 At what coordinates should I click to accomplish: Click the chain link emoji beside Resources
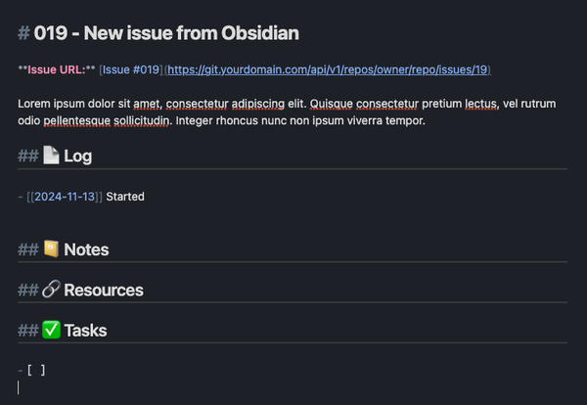click(x=51, y=291)
